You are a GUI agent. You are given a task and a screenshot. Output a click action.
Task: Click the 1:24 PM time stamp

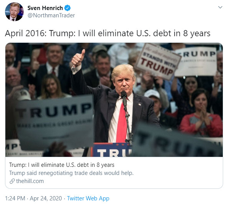(x=15, y=198)
